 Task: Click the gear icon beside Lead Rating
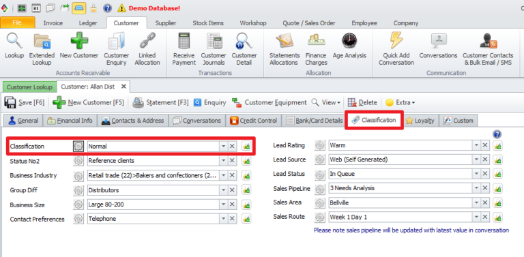[320, 145]
